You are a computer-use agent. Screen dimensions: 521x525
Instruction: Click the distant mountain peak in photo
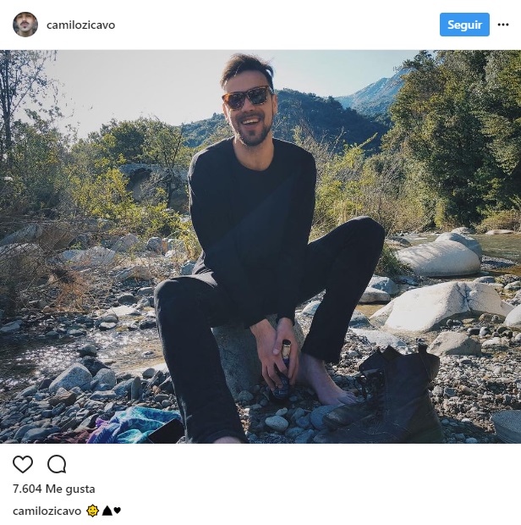pos(382,90)
